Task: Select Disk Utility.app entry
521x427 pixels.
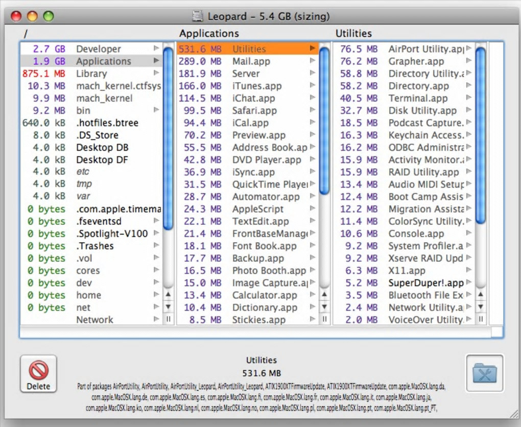Action: point(422,110)
